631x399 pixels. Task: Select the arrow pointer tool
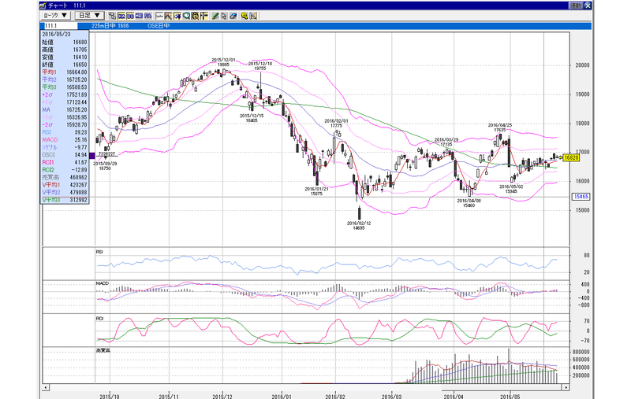224,16
